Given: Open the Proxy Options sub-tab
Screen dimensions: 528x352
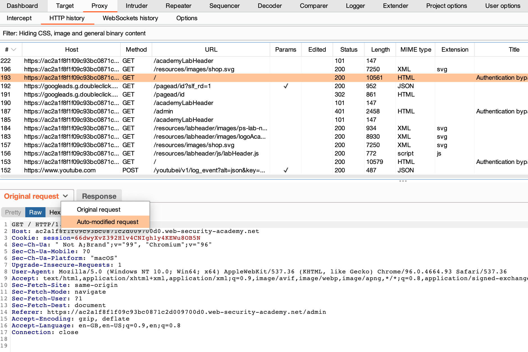Looking at the screenshot, I should coord(187,18).
